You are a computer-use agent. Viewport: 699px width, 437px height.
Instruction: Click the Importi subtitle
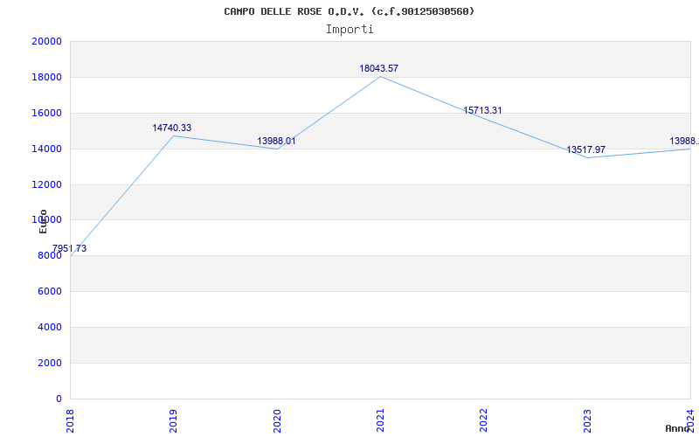(349, 30)
